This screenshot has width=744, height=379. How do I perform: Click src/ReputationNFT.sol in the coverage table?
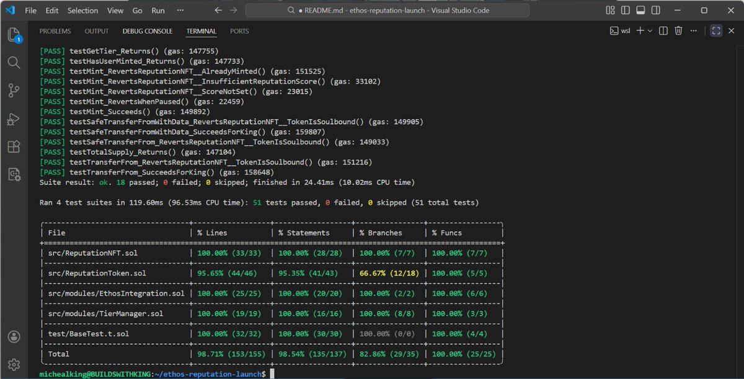[93, 253]
